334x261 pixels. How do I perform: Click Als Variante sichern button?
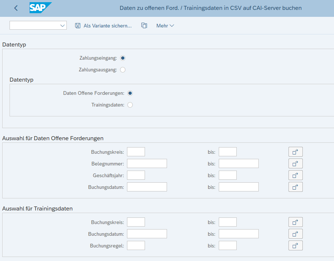click(x=103, y=26)
